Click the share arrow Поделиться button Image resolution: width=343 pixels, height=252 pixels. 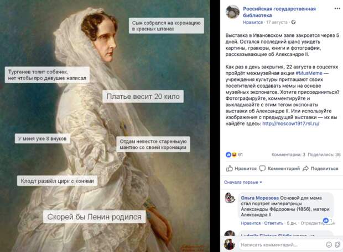pos(320,168)
